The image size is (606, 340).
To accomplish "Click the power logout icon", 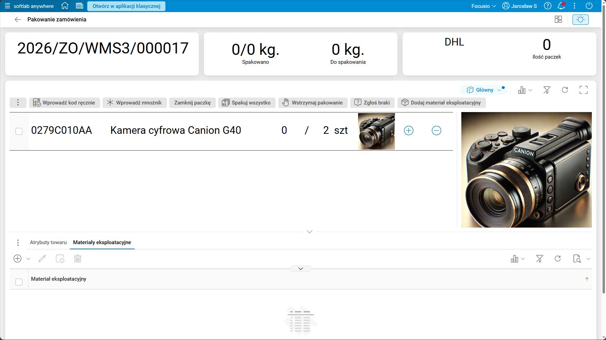I will pyautogui.click(x=589, y=6).
